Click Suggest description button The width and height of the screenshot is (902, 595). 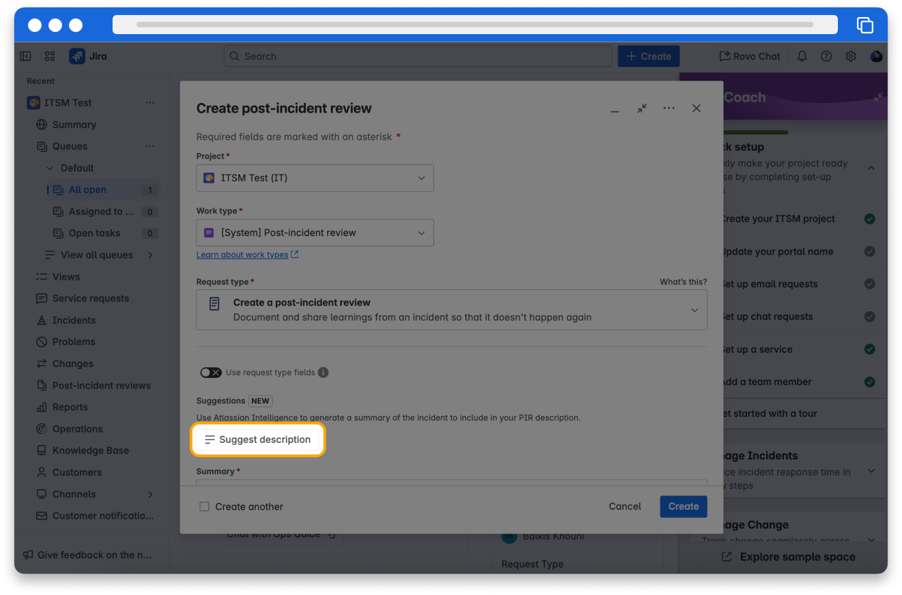tap(258, 439)
